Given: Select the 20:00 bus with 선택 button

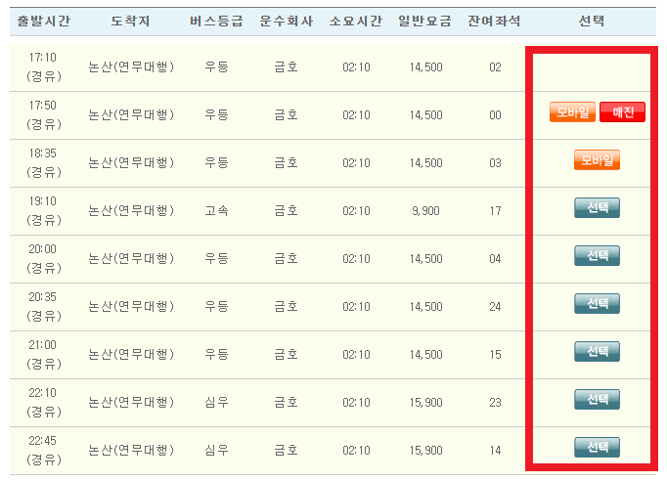Looking at the screenshot, I should point(597,255).
